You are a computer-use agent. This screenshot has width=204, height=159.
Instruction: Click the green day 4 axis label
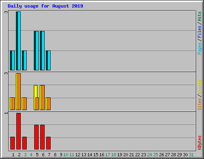point(31,155)
